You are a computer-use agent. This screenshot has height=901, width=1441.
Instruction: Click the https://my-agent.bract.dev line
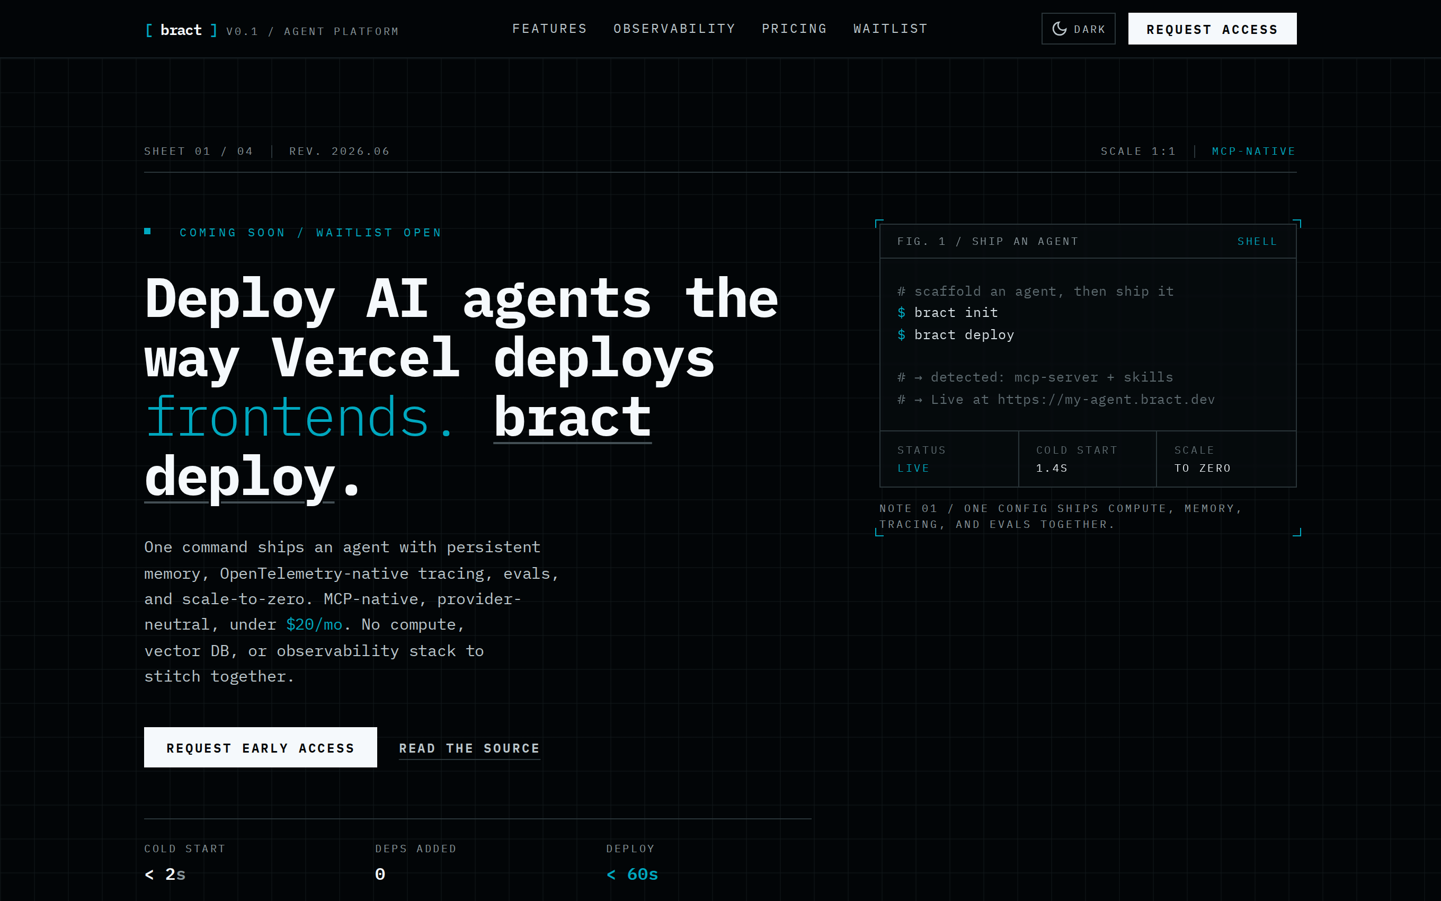pyautogui.click(x=1056, y=400)
